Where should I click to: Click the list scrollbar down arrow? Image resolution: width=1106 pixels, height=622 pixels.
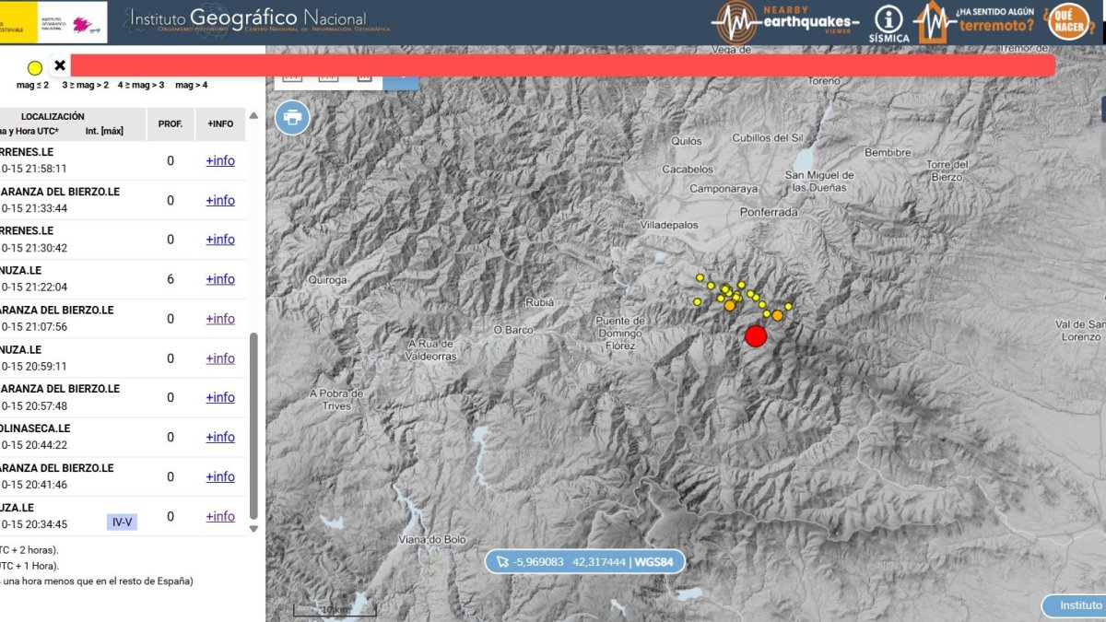[253, 529]
